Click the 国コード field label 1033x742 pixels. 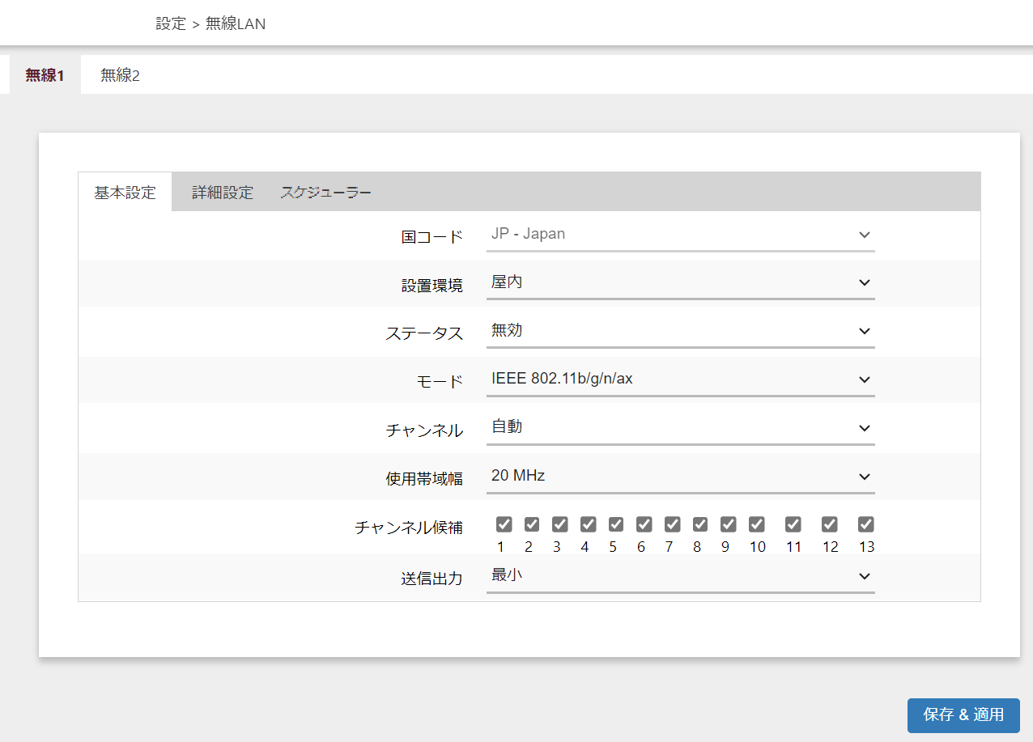click(x=432, y=237)
